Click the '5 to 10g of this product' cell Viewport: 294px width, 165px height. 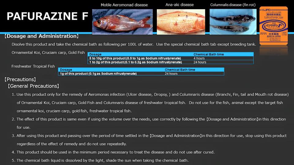135,58
